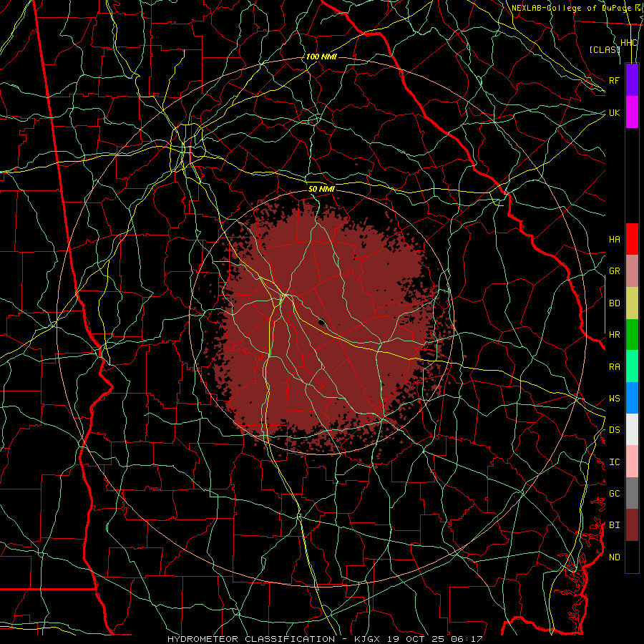Click the UK legend label

[615, 112]
